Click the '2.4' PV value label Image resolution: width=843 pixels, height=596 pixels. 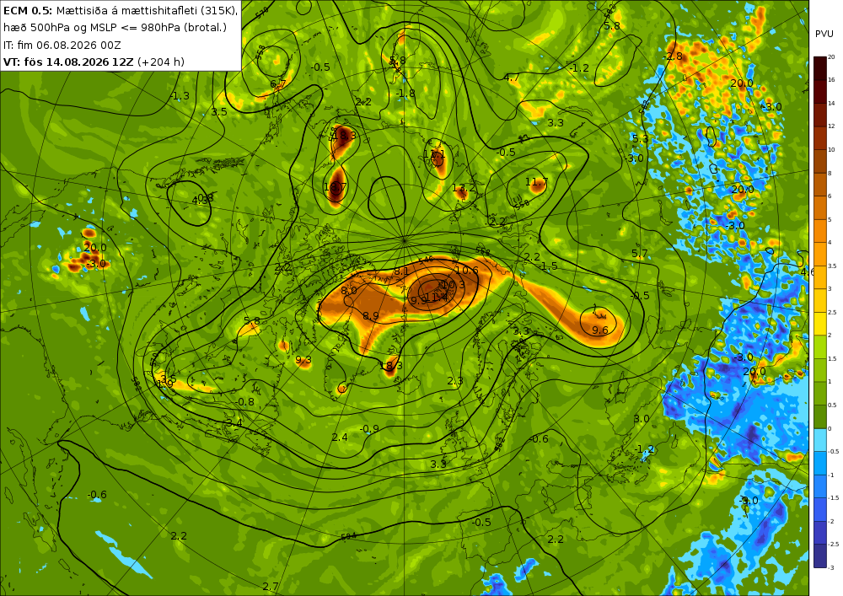pyautogui.click(x=340, y=437)
